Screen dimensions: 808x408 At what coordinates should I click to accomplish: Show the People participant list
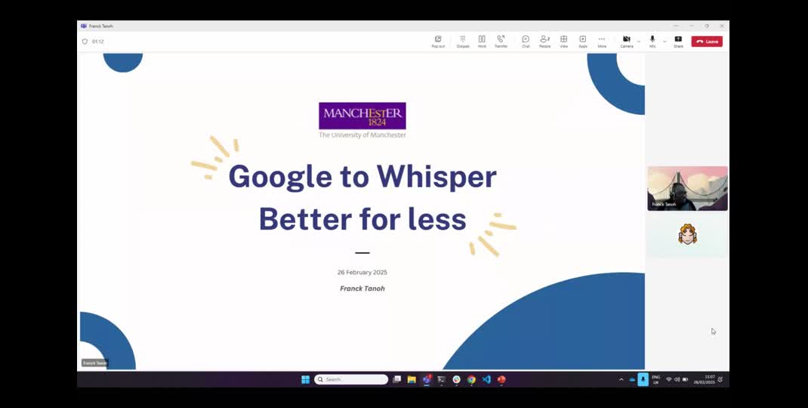pyautogui.click(x=544, y=42)
